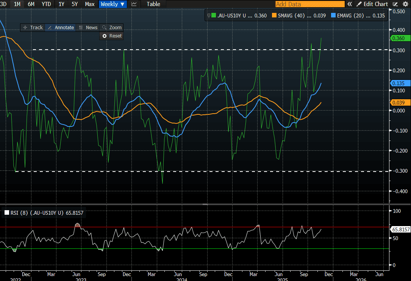Select the 1Y time range tab

point(61,4)
